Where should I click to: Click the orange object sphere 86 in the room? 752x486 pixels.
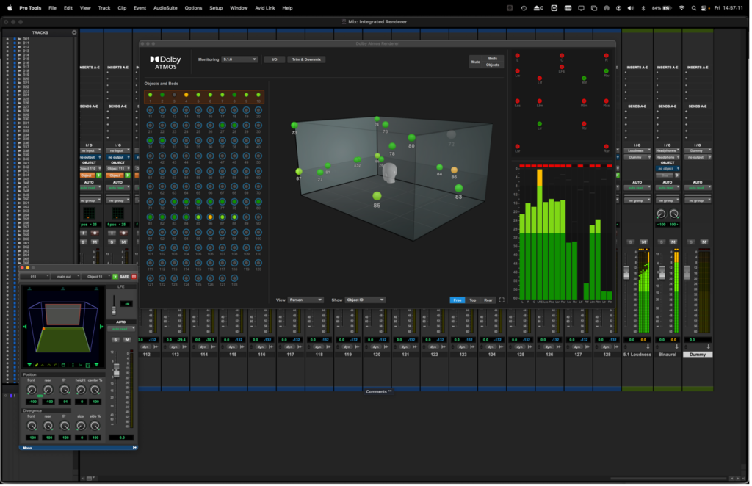[454, 170]
